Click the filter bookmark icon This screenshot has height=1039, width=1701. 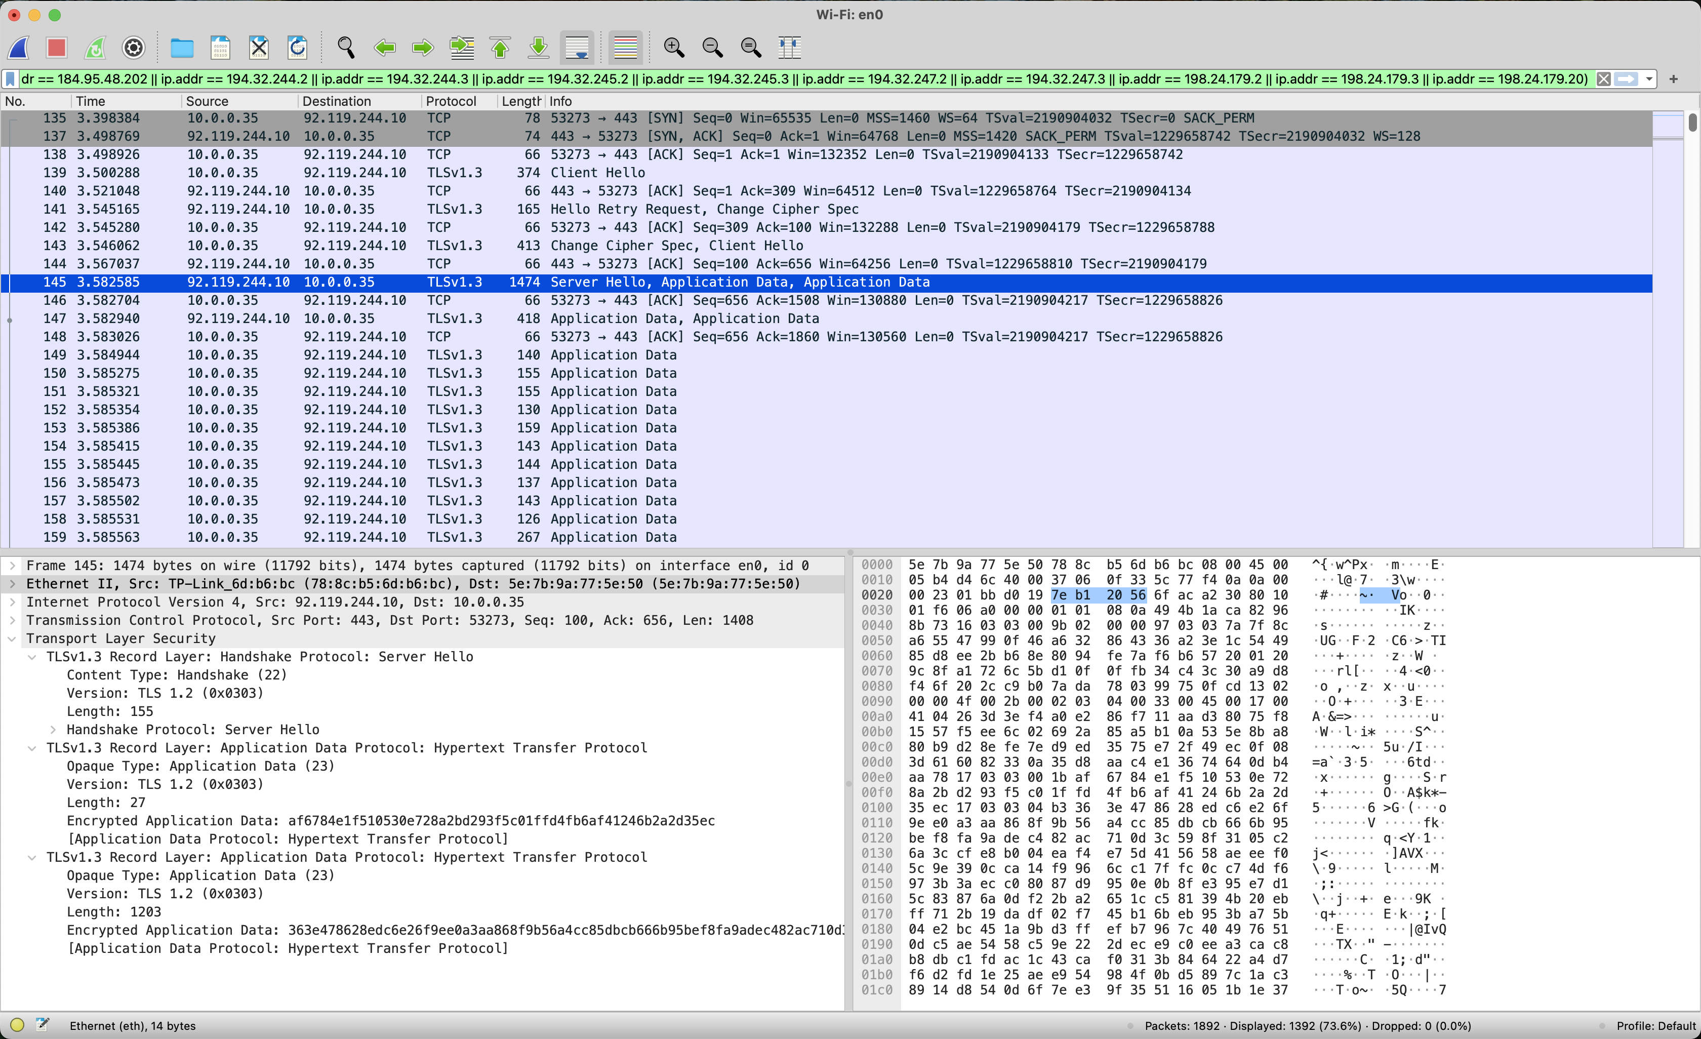tap(10, 79)
